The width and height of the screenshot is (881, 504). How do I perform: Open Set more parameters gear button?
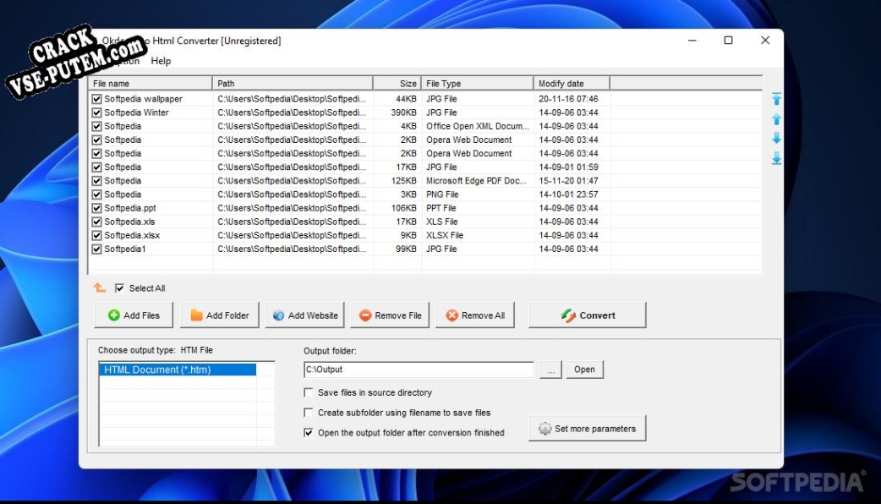point(587,429)
